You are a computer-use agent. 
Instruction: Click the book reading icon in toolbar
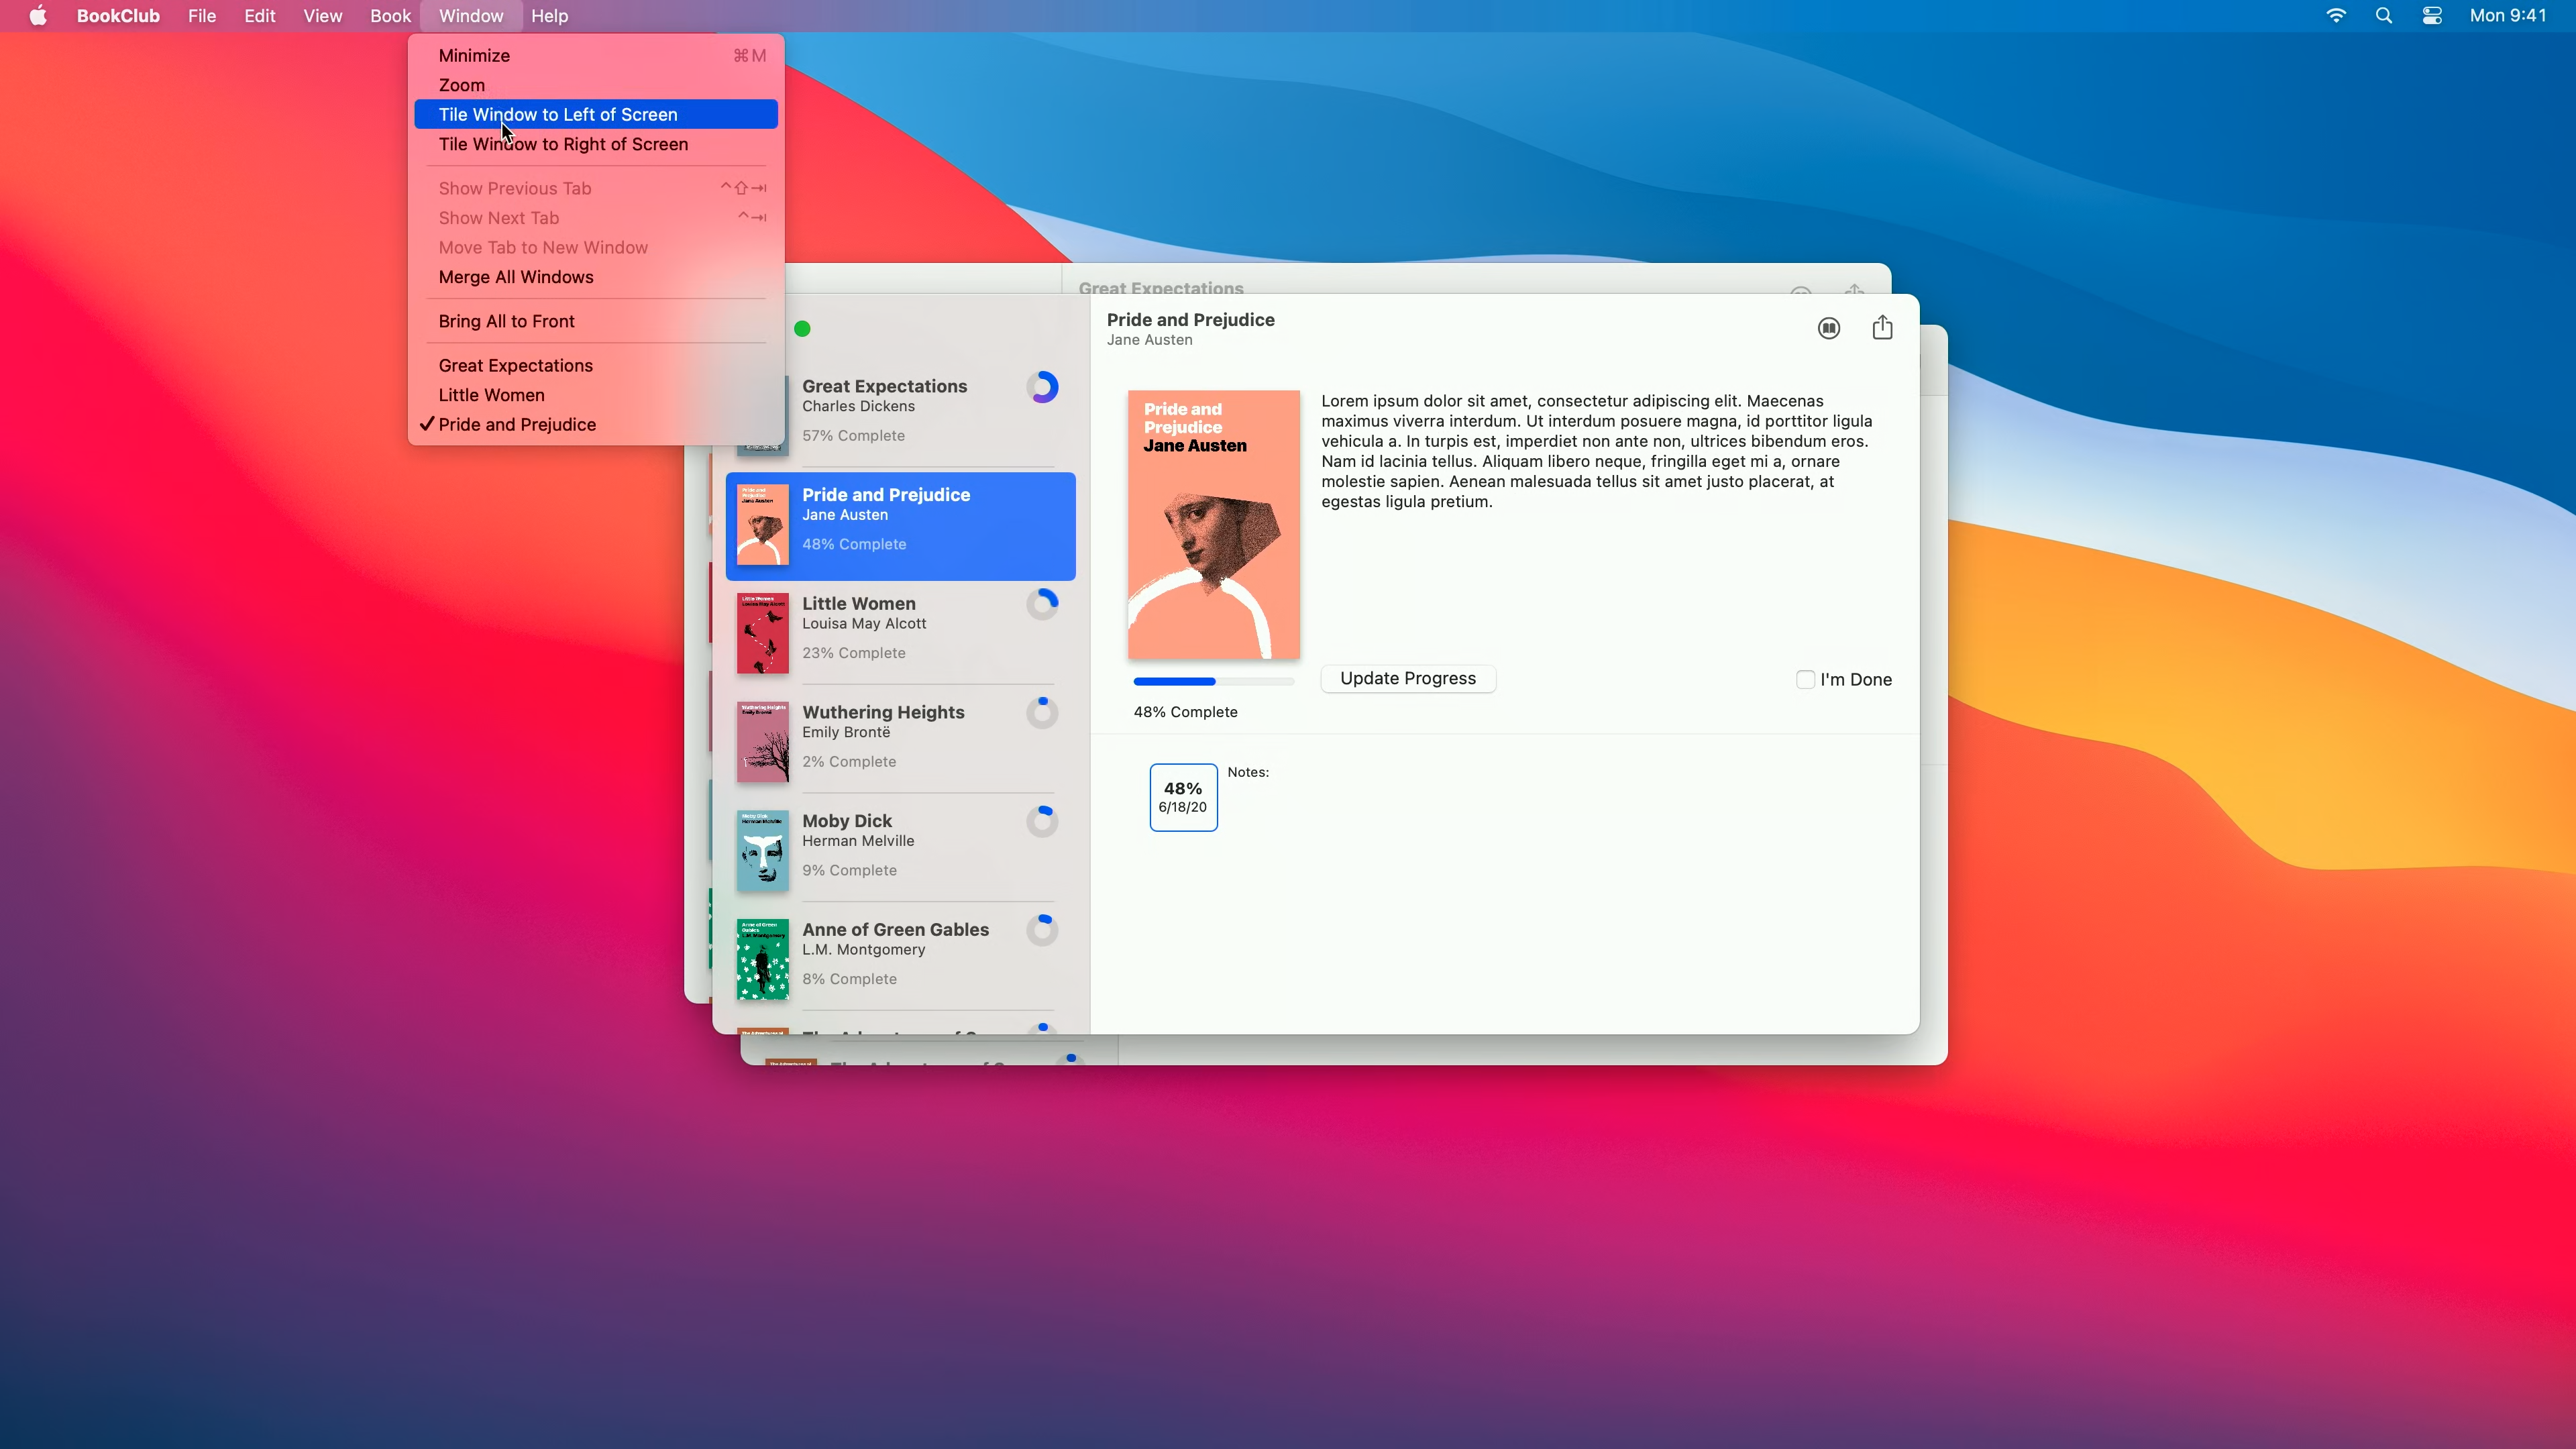1828,328
